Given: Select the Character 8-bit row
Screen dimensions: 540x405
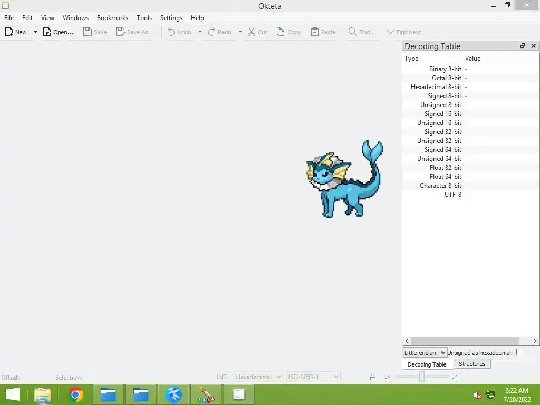Looking at the screenshot, I should coord(471,185).
